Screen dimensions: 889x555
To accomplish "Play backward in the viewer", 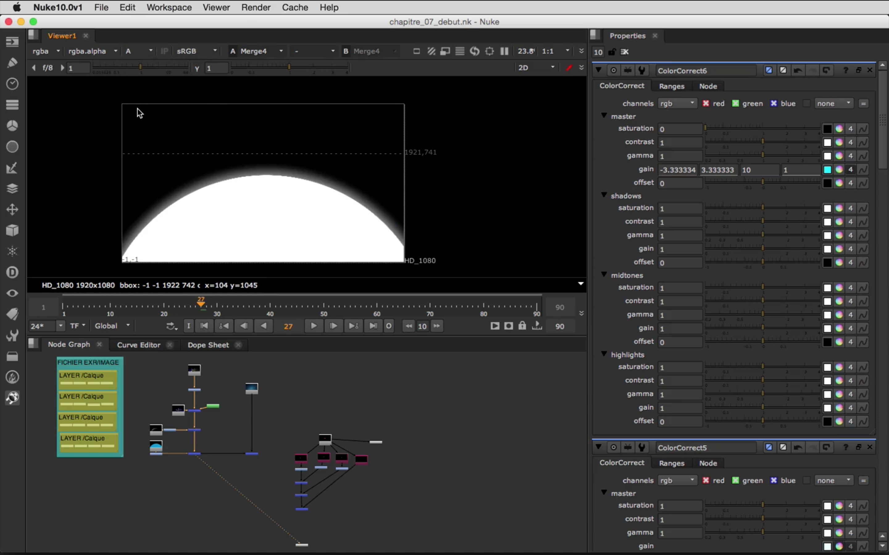I will pos(263,326).
